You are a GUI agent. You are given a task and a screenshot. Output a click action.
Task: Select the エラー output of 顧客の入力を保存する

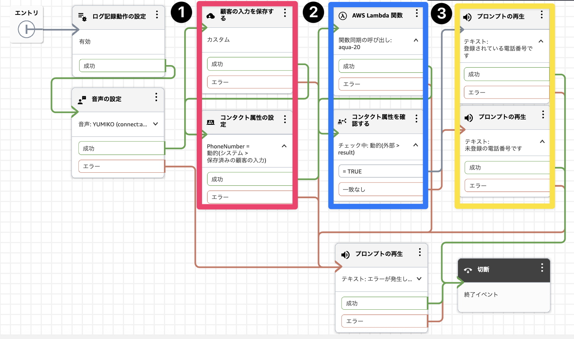(250, 82)
